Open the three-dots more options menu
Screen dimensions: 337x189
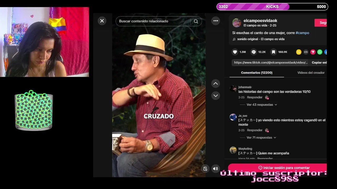click(x=216, y=21)
